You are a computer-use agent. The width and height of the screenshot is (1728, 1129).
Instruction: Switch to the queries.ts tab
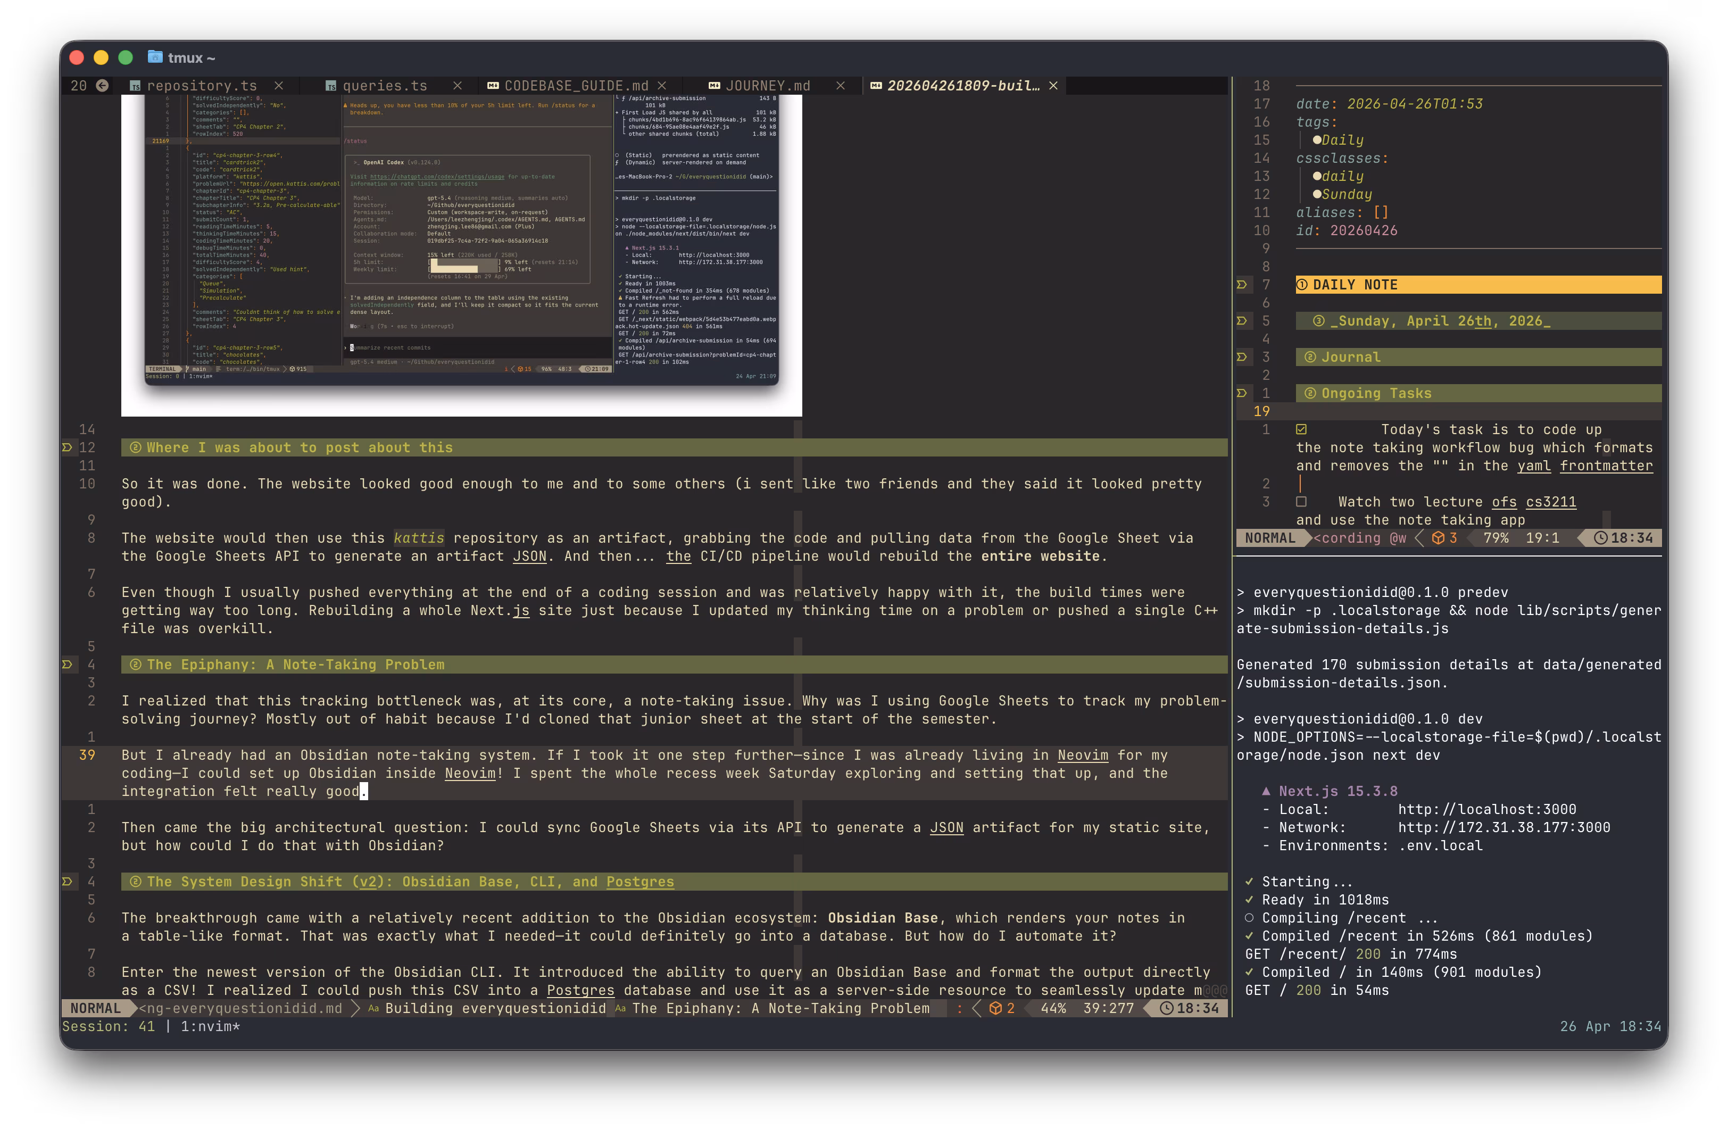pos(385,85)
